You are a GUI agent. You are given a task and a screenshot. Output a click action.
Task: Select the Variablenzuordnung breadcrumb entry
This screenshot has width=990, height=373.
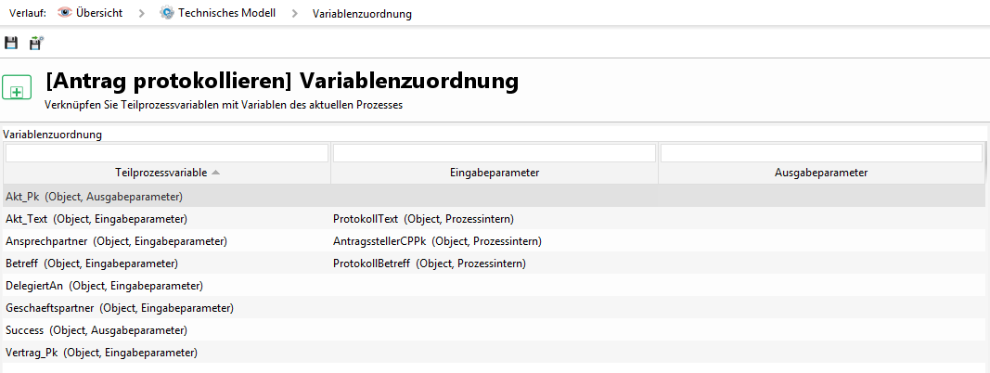point(362,14)
